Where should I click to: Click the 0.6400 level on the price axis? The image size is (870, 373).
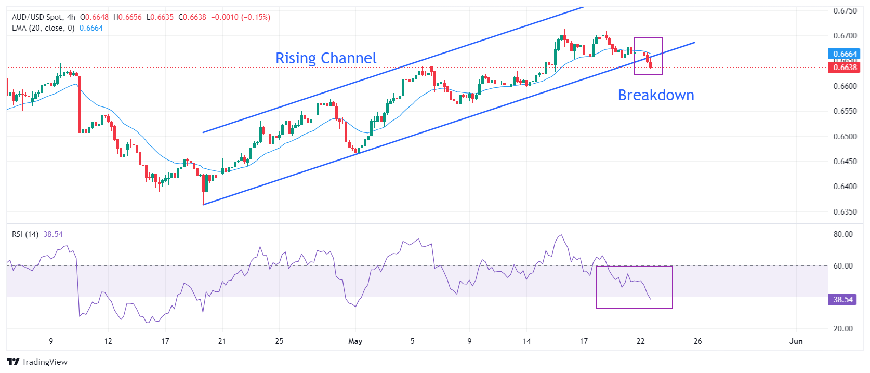pyautogui.click(x=845, y=186)
